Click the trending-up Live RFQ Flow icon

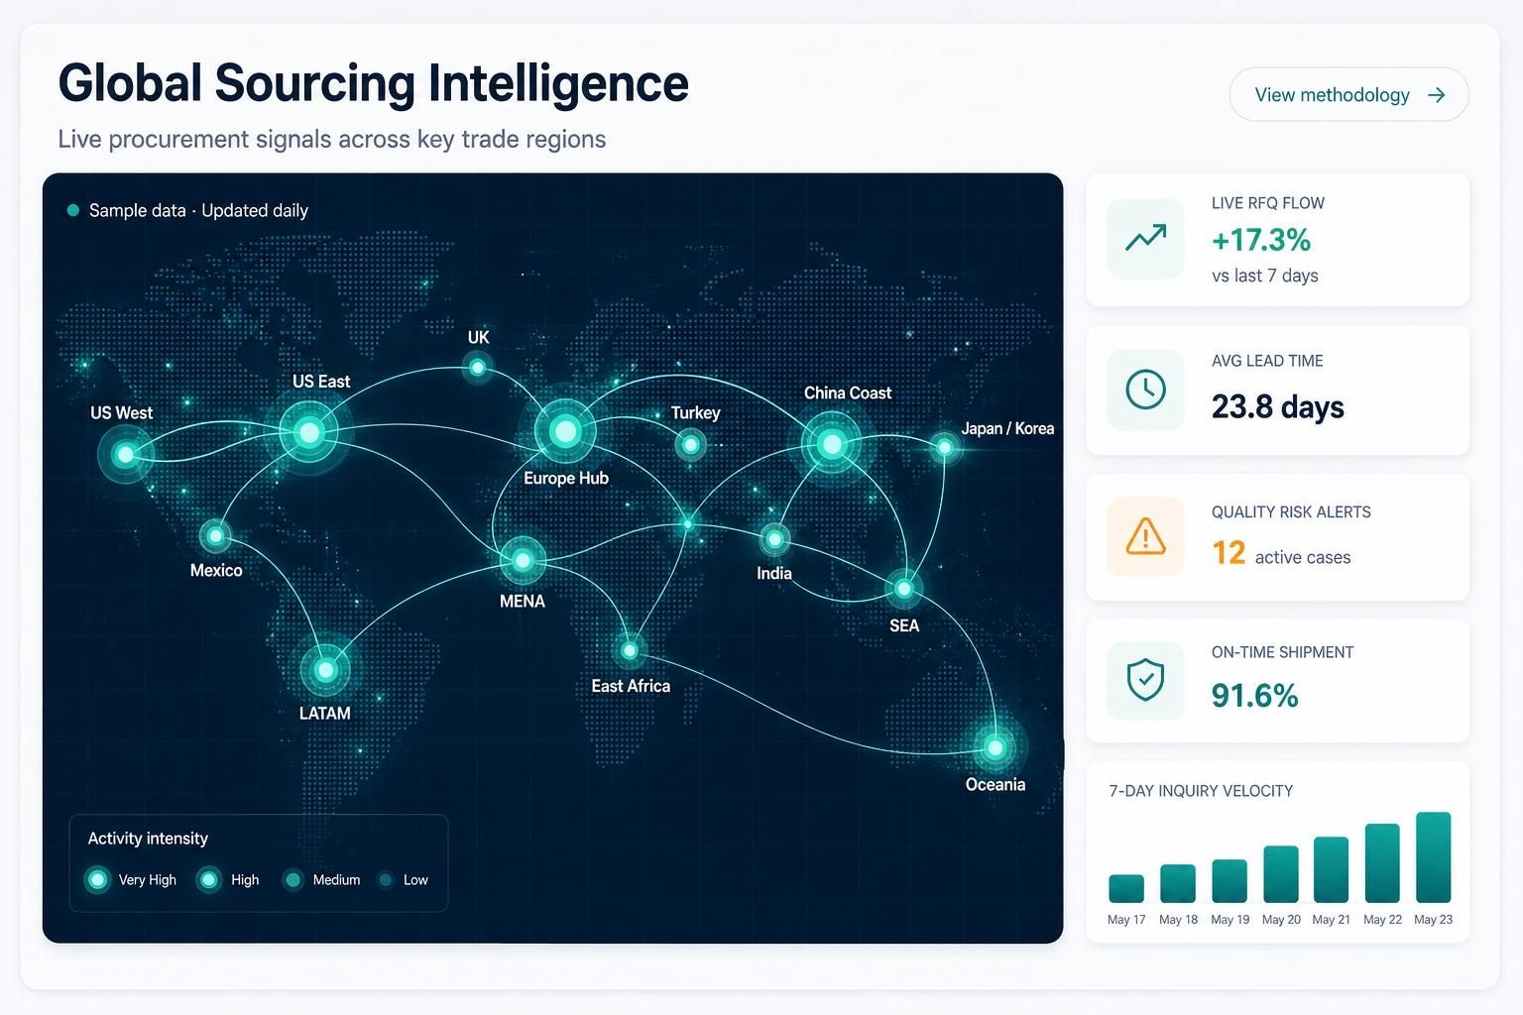tap(1145, 238)
